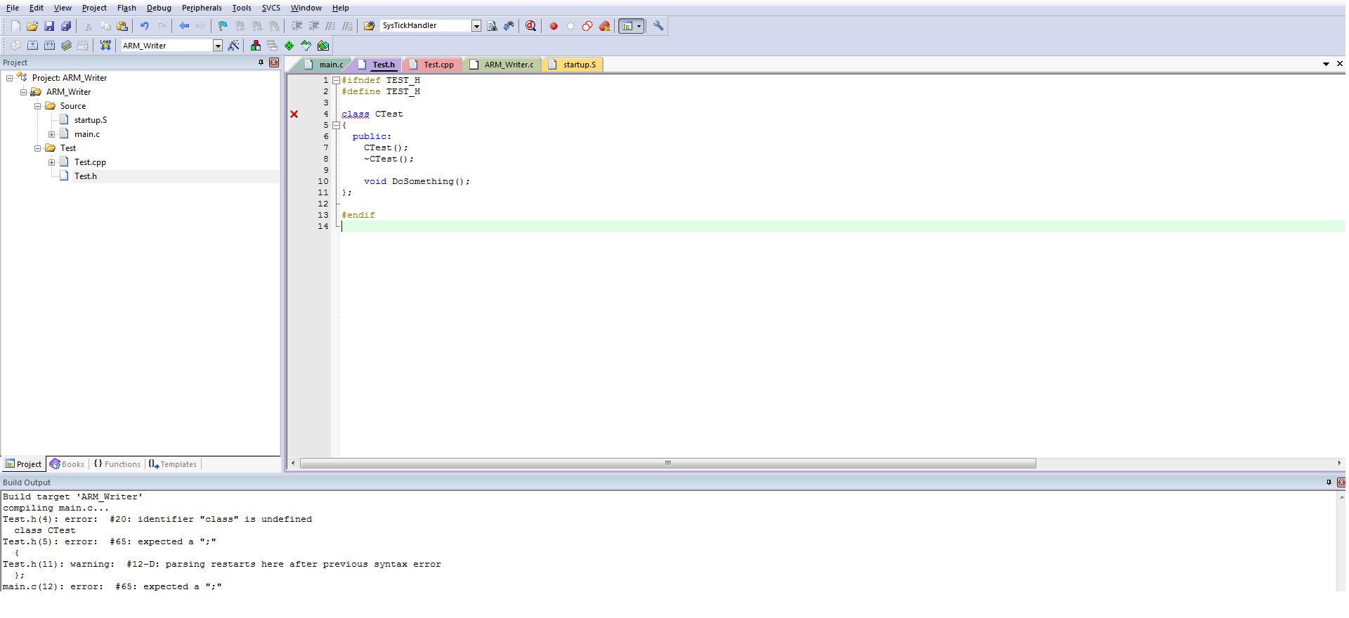Open the ARM_Writer target dropdown
The height and width of the screenshot is (618, 1349).
(x=218, y=46)
